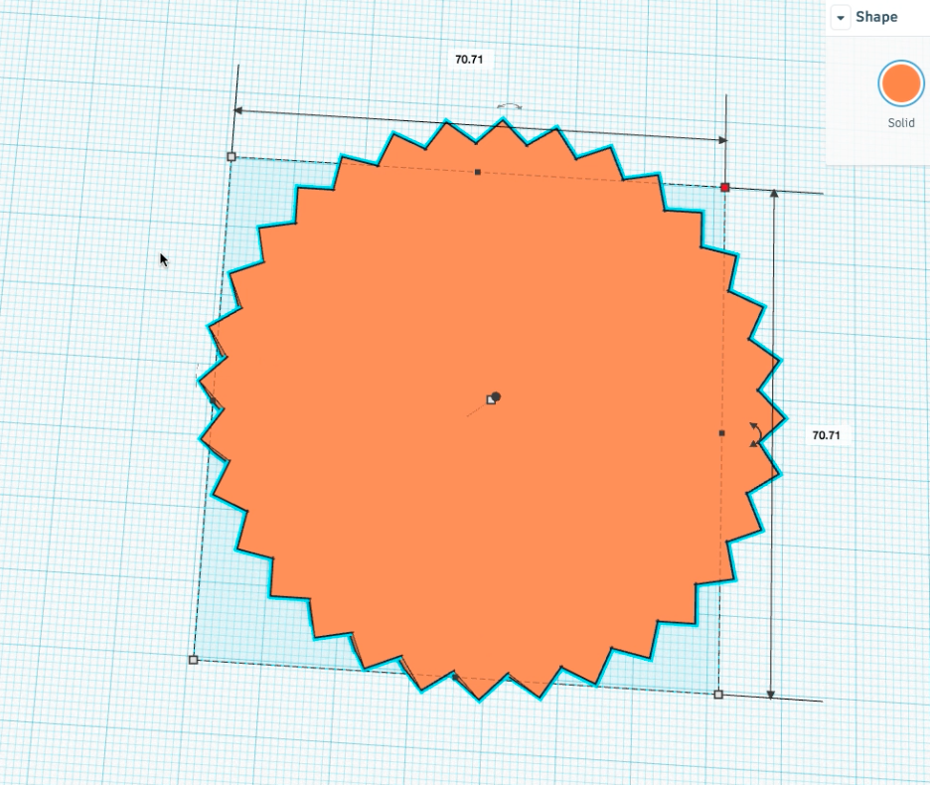930x785 pixels.
Task: Click the top edge midpoint black handle
Action: pyautogui.click(x=478, y=172)
